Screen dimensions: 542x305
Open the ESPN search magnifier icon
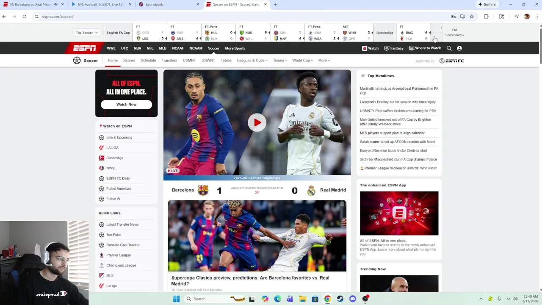click(x=449, y=48)
